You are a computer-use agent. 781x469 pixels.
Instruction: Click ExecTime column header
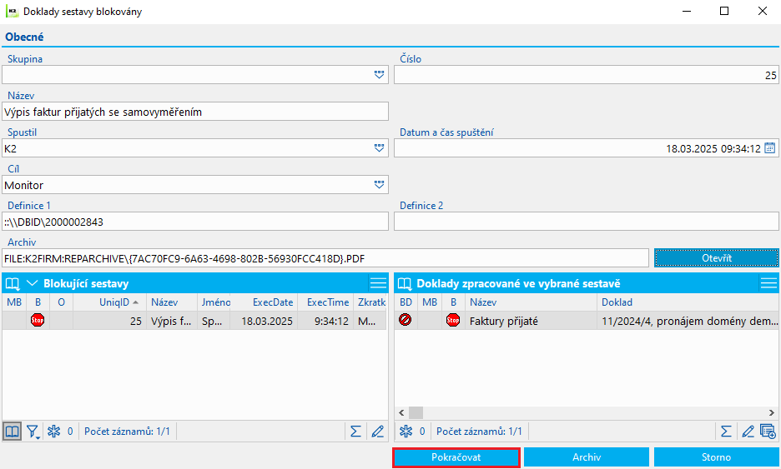[x=325, y=302]
